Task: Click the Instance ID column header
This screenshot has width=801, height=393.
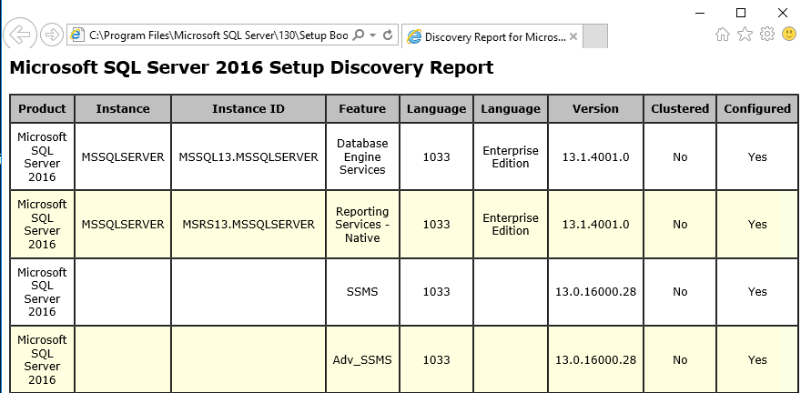Action: (x=248, y=109)
